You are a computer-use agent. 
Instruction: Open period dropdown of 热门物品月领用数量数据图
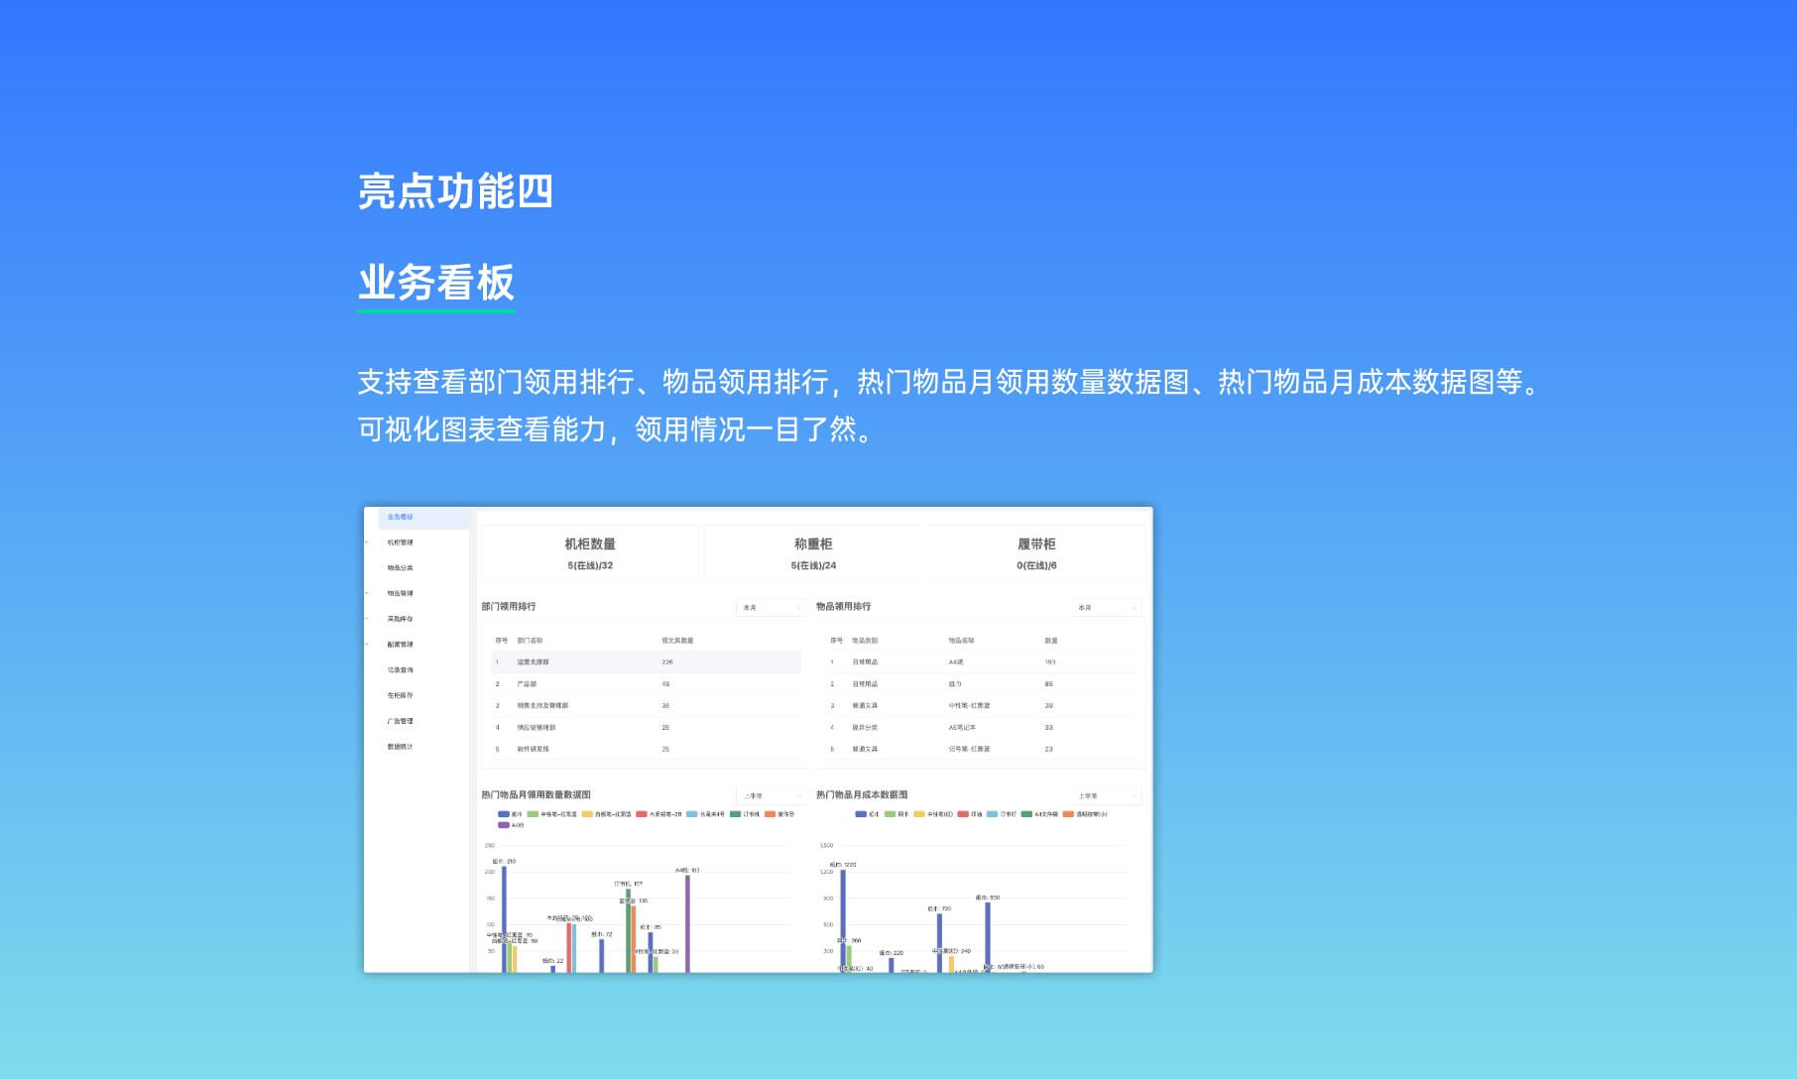pyautogui.click(x=772, y=796)
